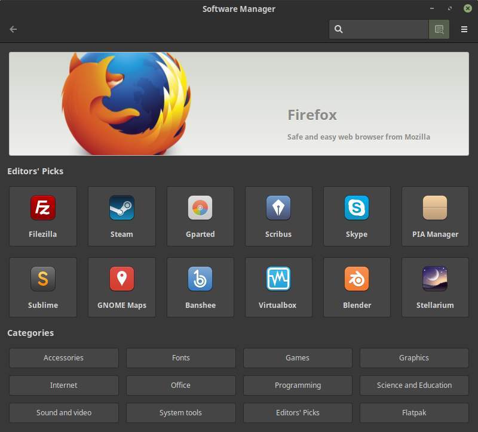Screen dimensions: 478x432
Task: Toggle search in packages descriptions button
Action: pos(439,29)
